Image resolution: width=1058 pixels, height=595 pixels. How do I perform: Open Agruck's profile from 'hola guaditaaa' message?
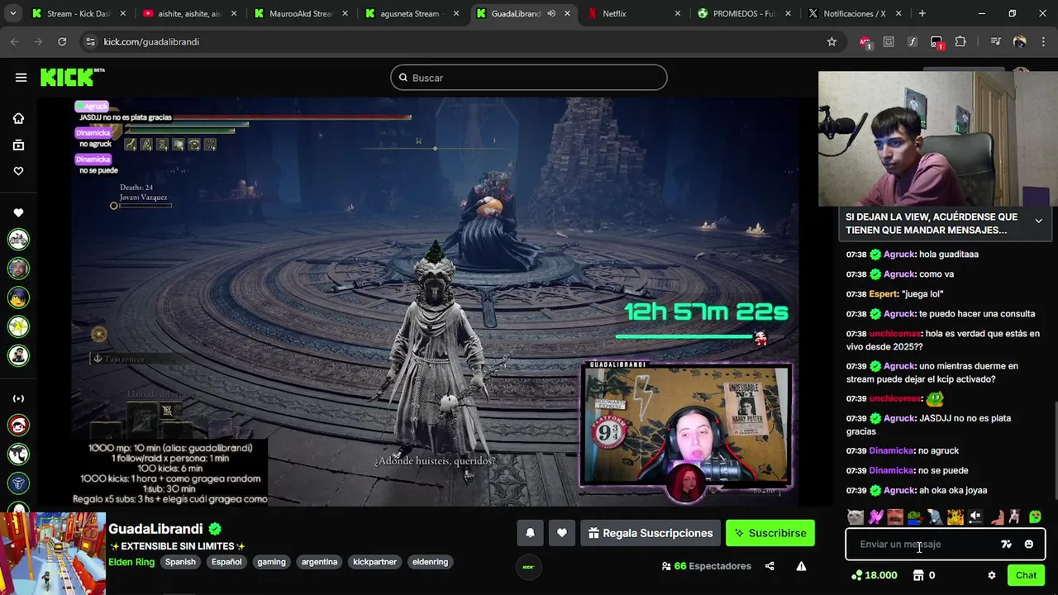tap(899, 255)
